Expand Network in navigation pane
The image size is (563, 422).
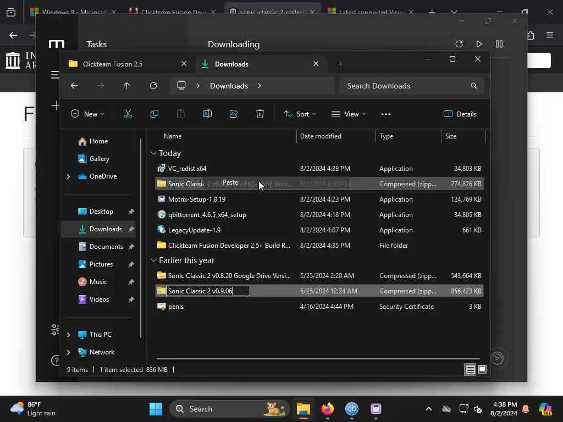point(68,352)
